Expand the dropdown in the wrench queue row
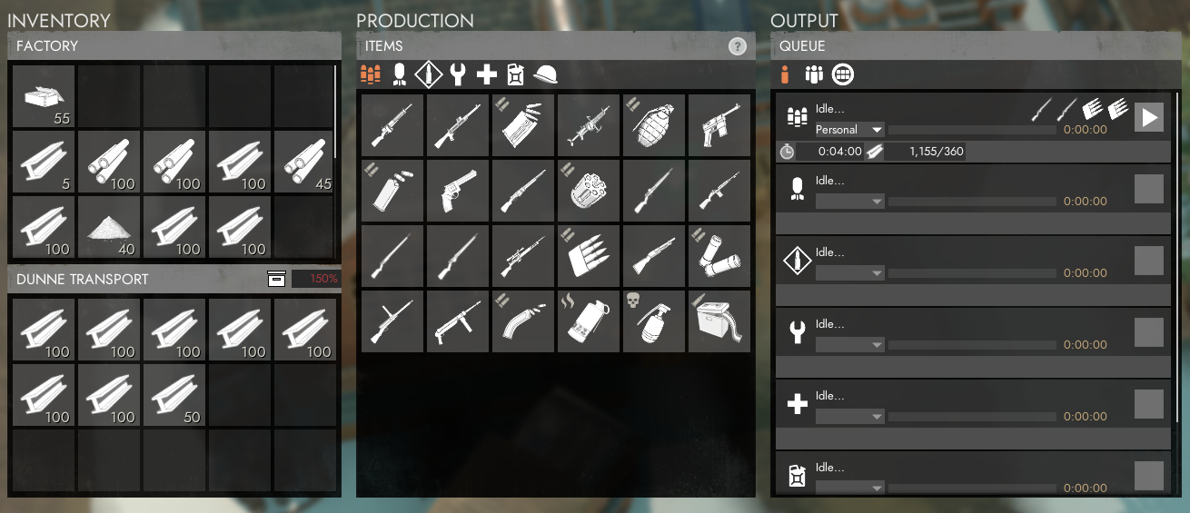The height and width of the screenshot is (513, 1190). 849,345
